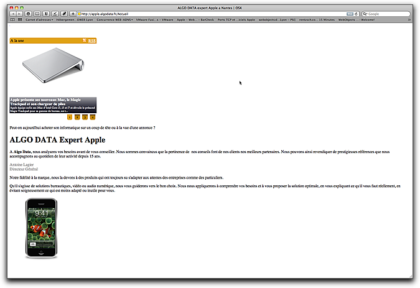Open the search magnifier menu in Google field
This screenshot has width=420, height=288.
click(365, 14)
